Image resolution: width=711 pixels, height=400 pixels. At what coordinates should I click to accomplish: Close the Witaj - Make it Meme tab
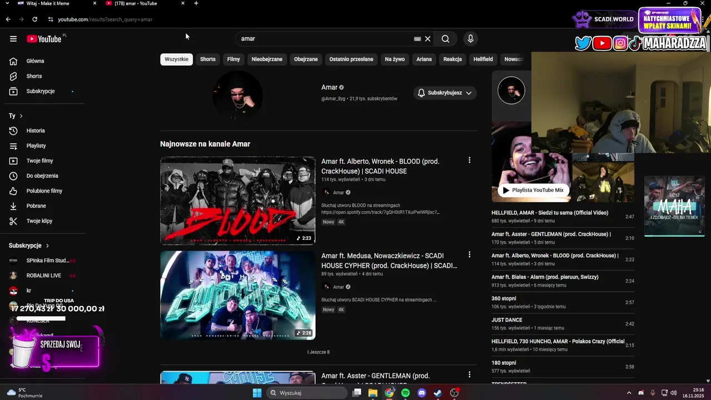point(94,3)
